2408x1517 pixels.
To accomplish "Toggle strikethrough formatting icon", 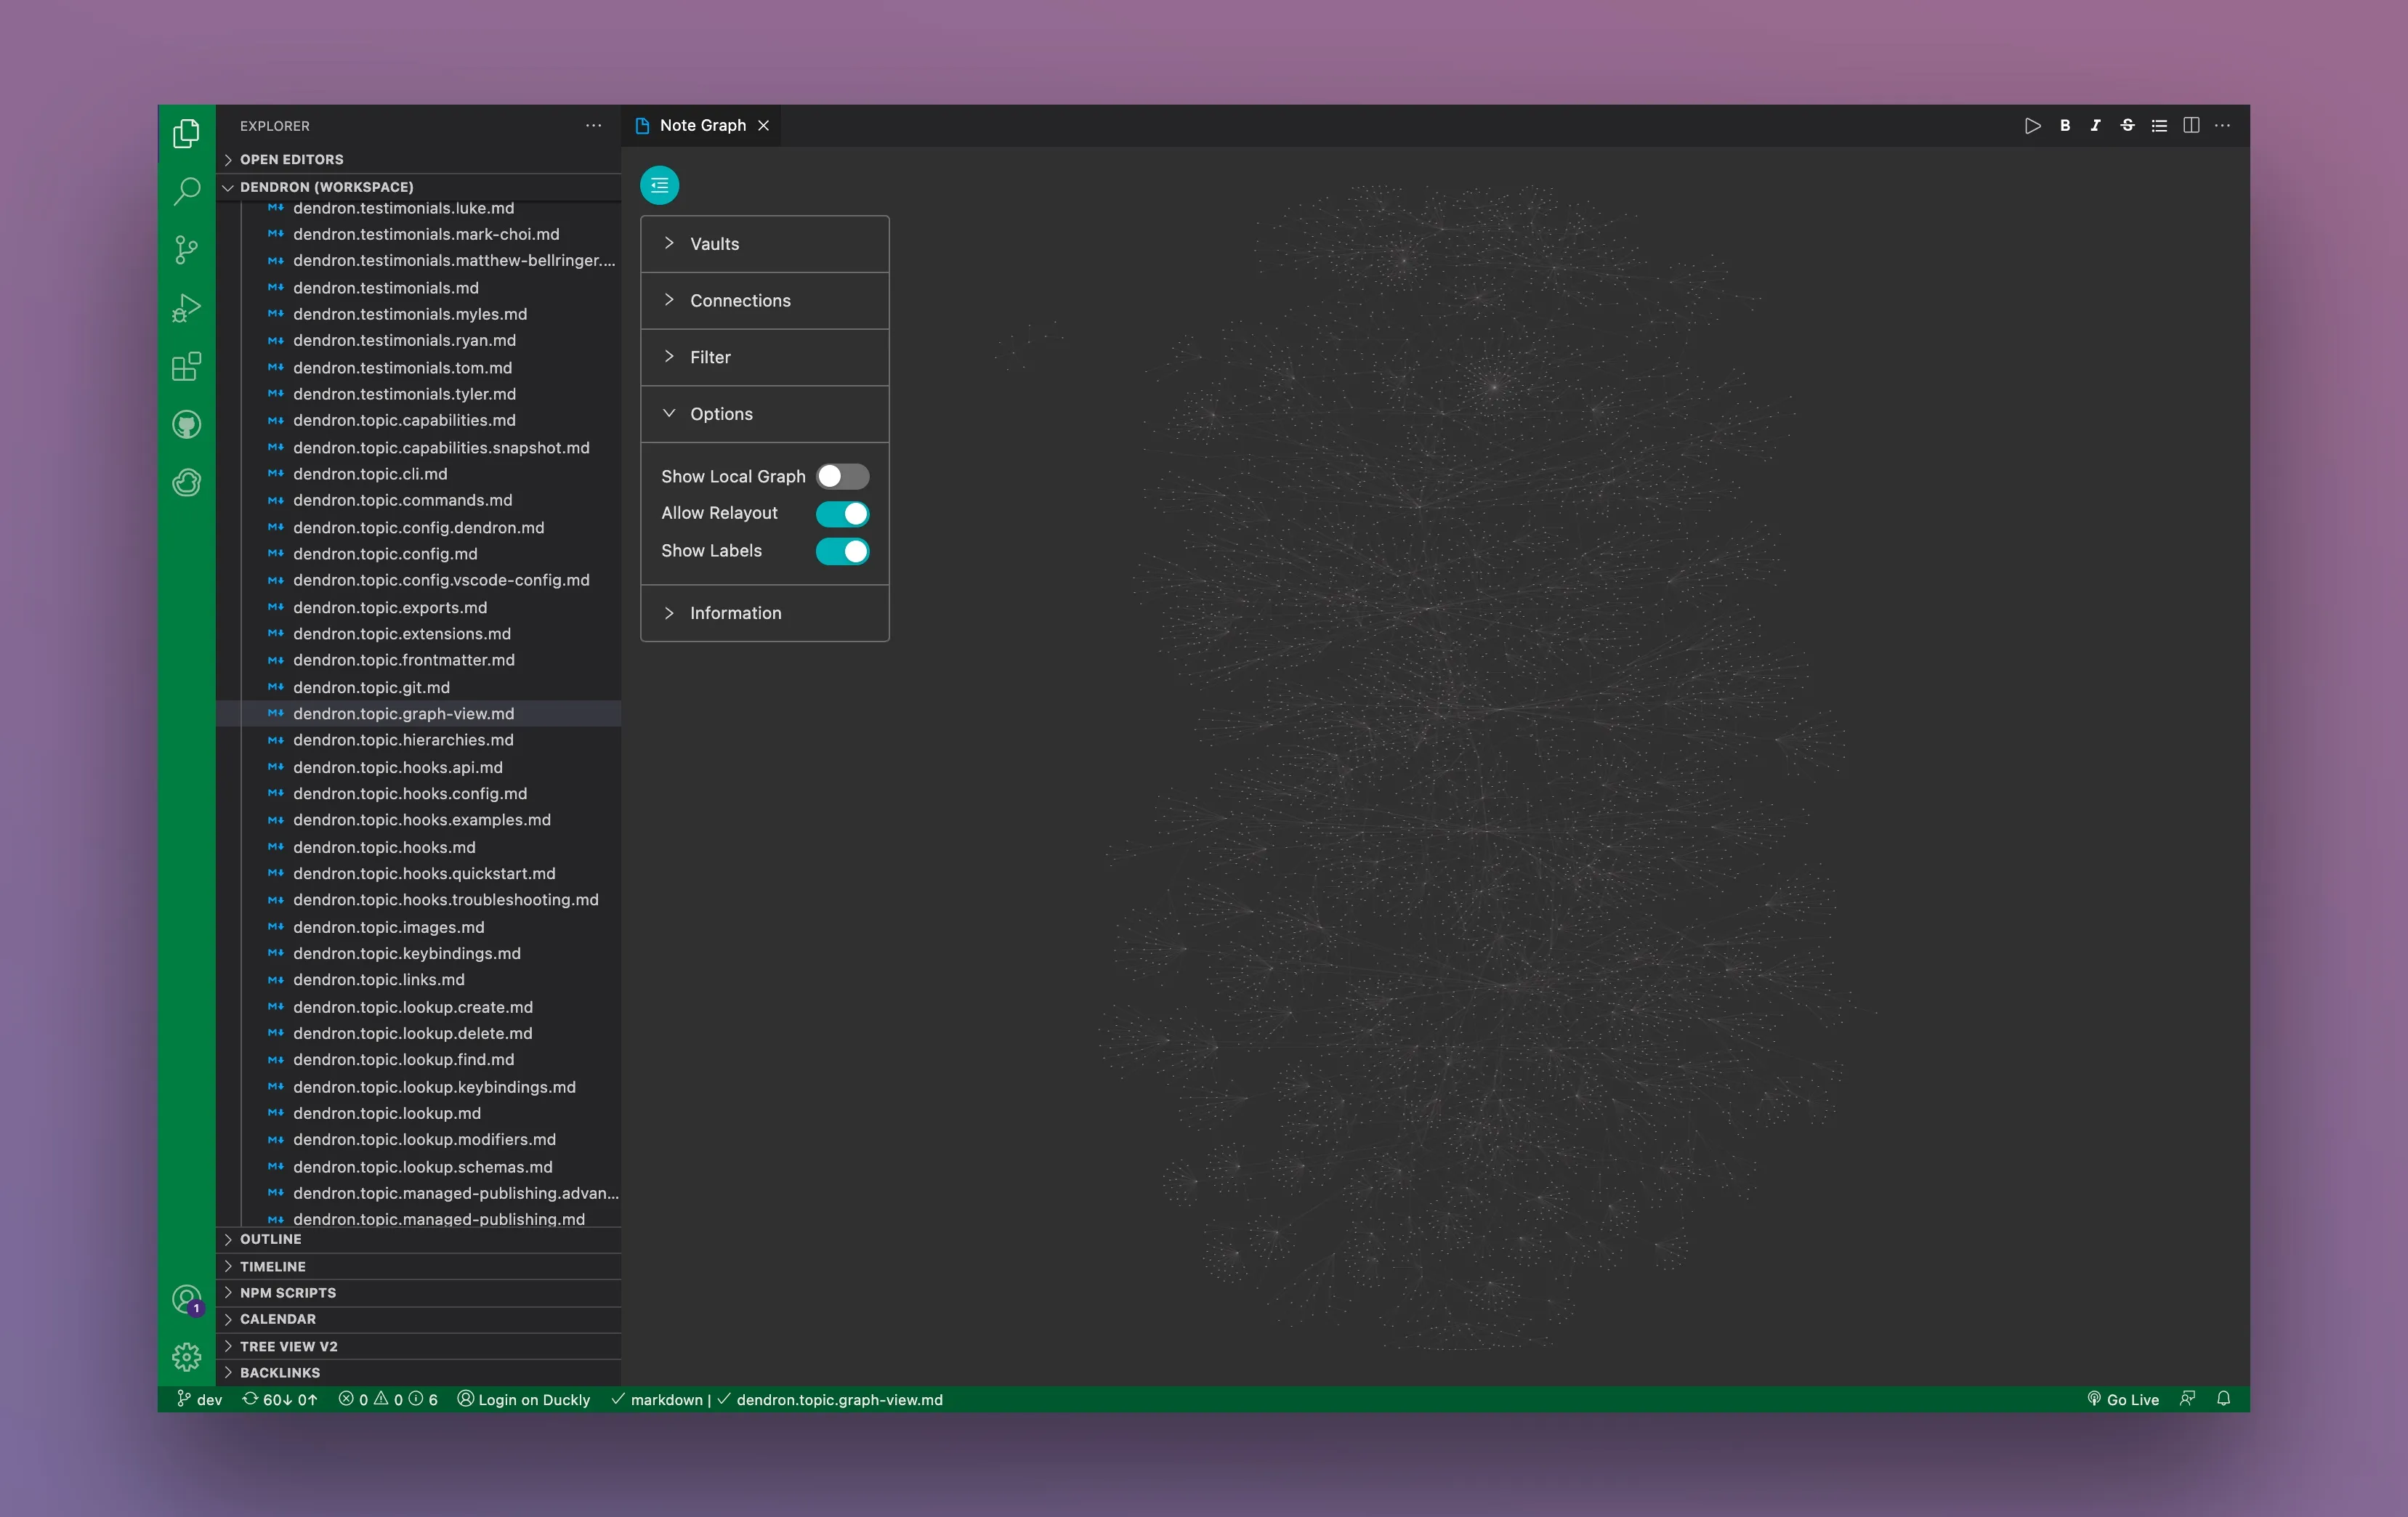I will tap(2127, 126).
